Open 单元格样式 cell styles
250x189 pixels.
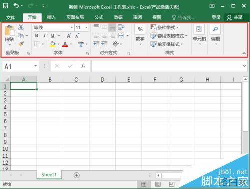[167, 44]
